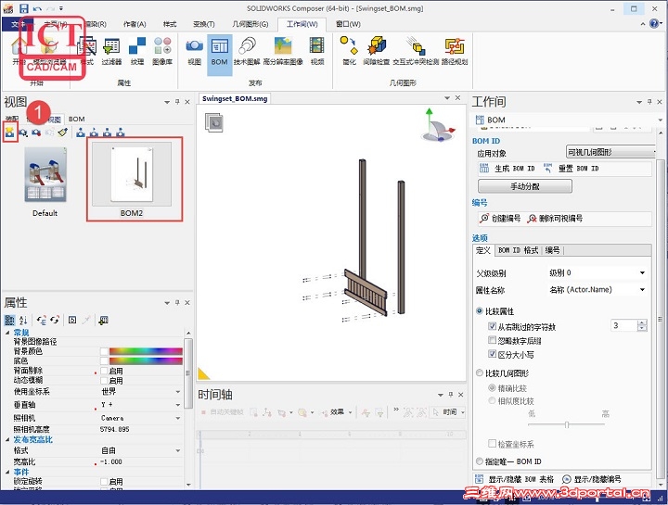668x505 pixels.
Task: Open the 视频 video workshop
Action: (317, 51)
